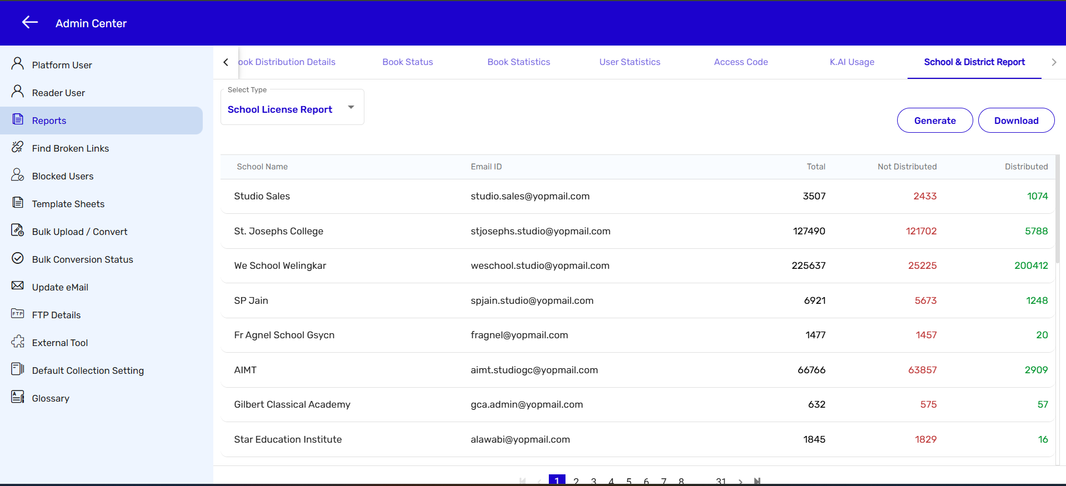
Task: Switch to the Book Statistics tab
Action: click(x=518, y=62)
